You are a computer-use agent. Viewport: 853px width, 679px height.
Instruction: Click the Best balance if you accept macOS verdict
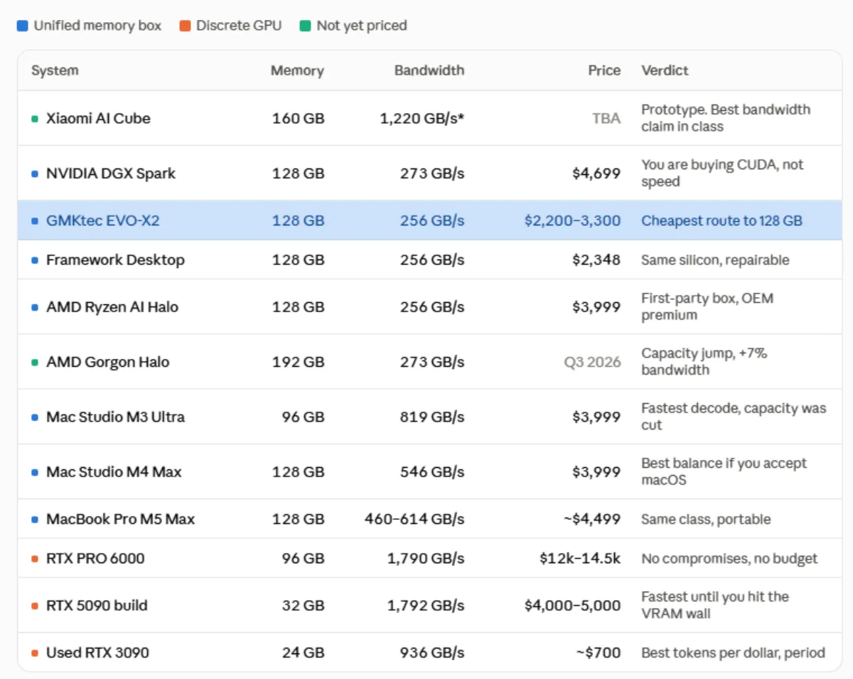[x=724, y=472]
